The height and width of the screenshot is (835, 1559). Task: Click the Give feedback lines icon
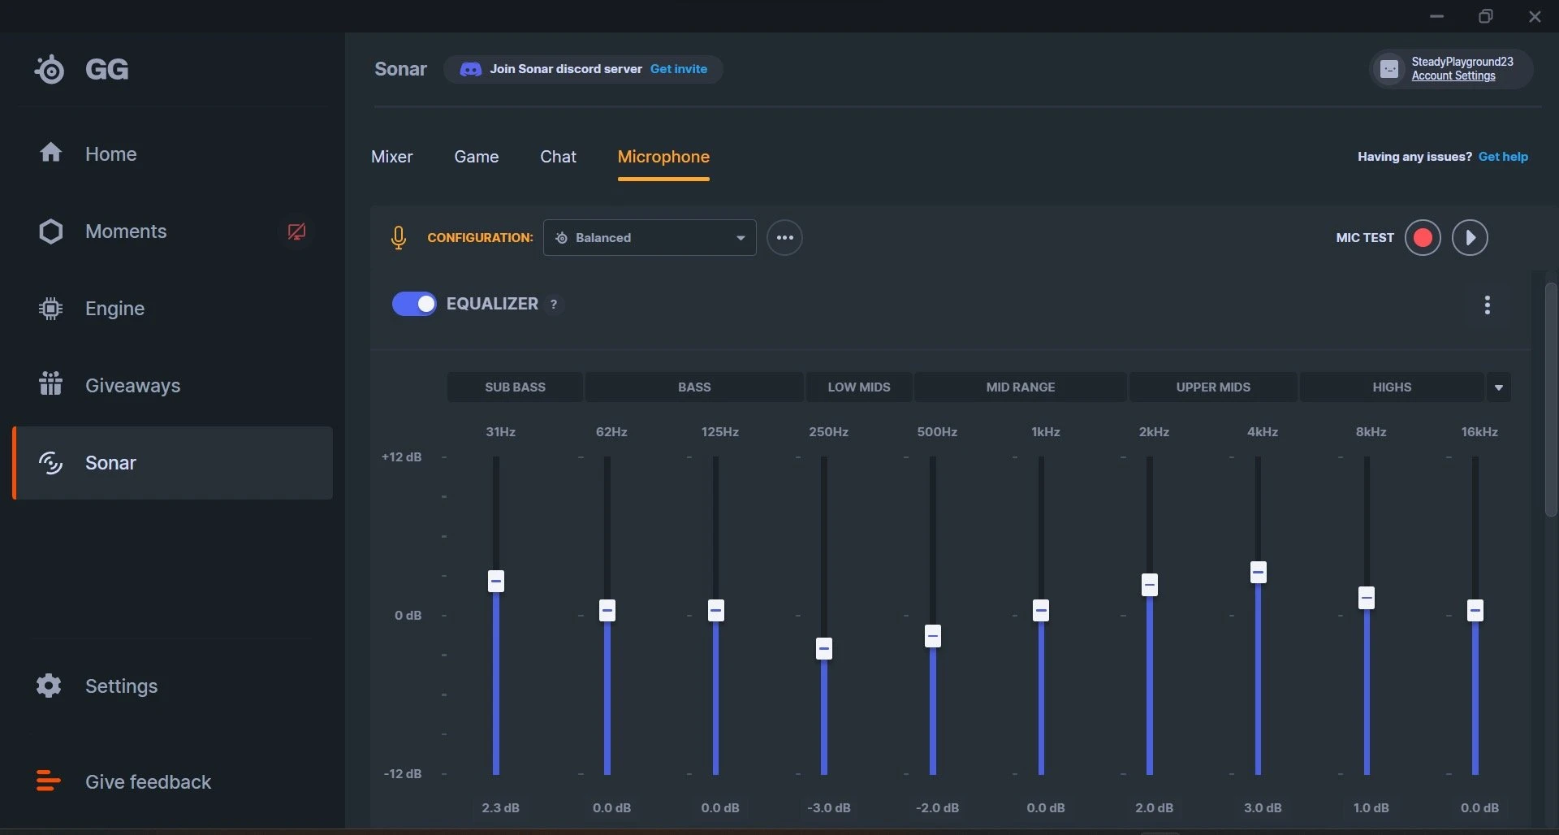point(48,781)
